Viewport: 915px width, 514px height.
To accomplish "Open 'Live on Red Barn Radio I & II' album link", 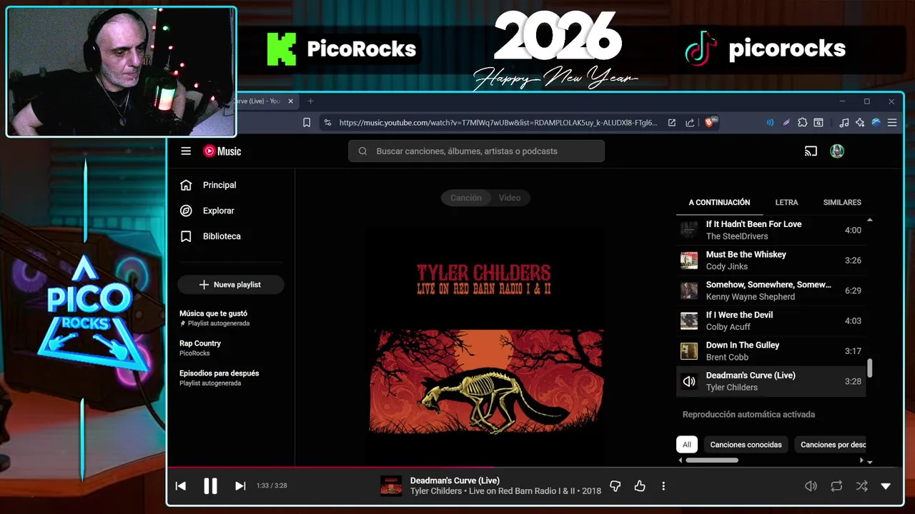I will pos(522,491).
